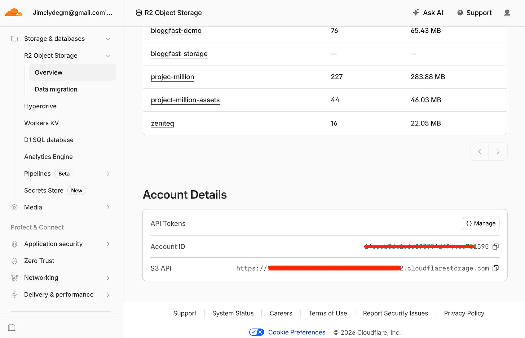Viewport: 525px width, 338px height.
Task: Copy the S3 API endpoint
Action: tap(495, 268)
